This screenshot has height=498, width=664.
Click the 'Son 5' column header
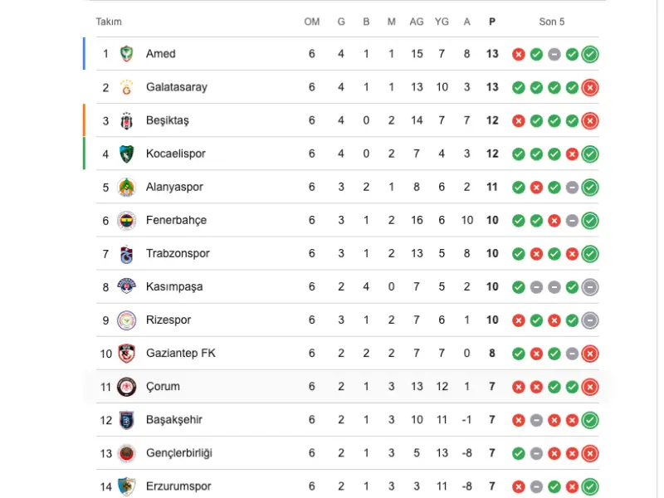pos(552,22)
